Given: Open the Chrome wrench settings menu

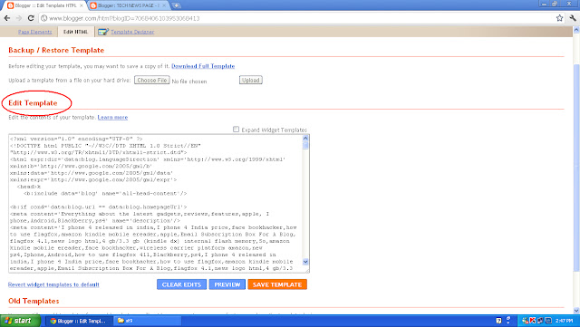Looking at the screenshot, I should [x=573, y=18].
